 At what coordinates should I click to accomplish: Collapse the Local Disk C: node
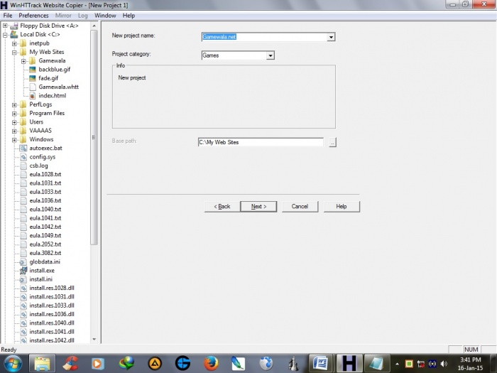(5, 35)
